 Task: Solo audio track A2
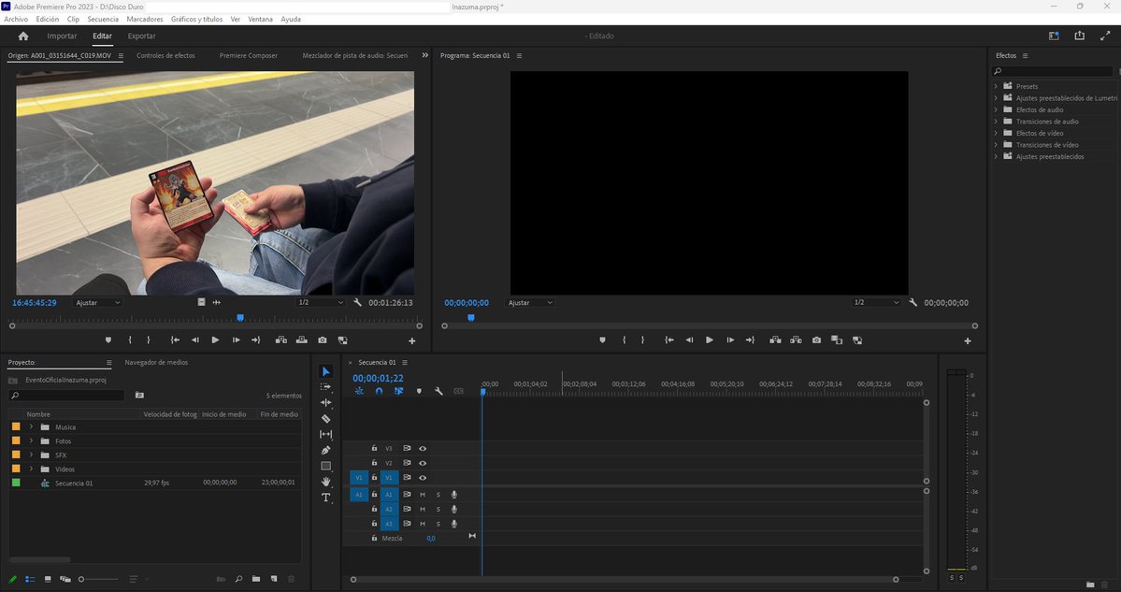[x=438, y=509]
